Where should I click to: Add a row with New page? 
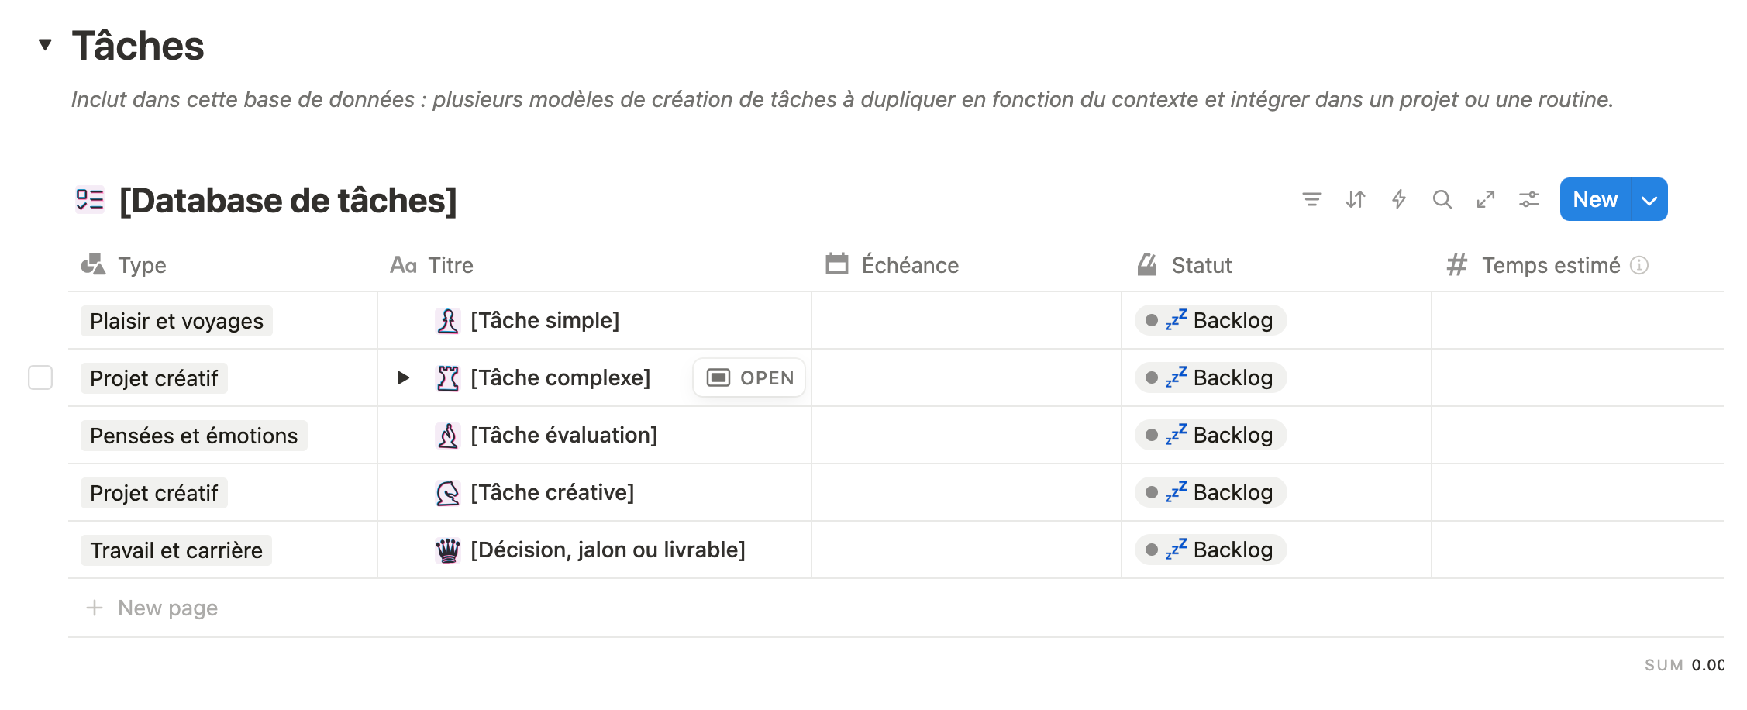click(152, 608)
